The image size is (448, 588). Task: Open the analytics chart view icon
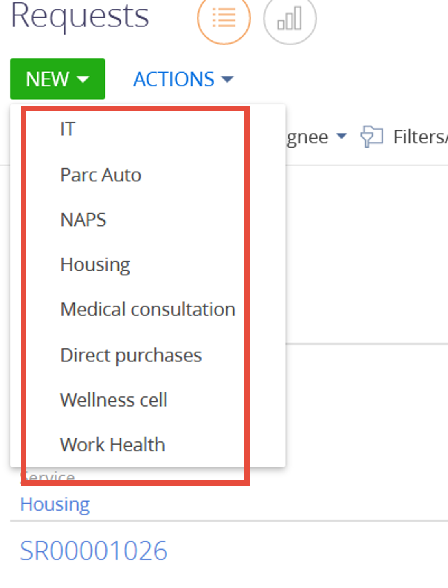290,18
